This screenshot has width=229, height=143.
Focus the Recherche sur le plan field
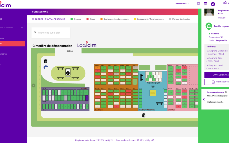click(51, 33)
